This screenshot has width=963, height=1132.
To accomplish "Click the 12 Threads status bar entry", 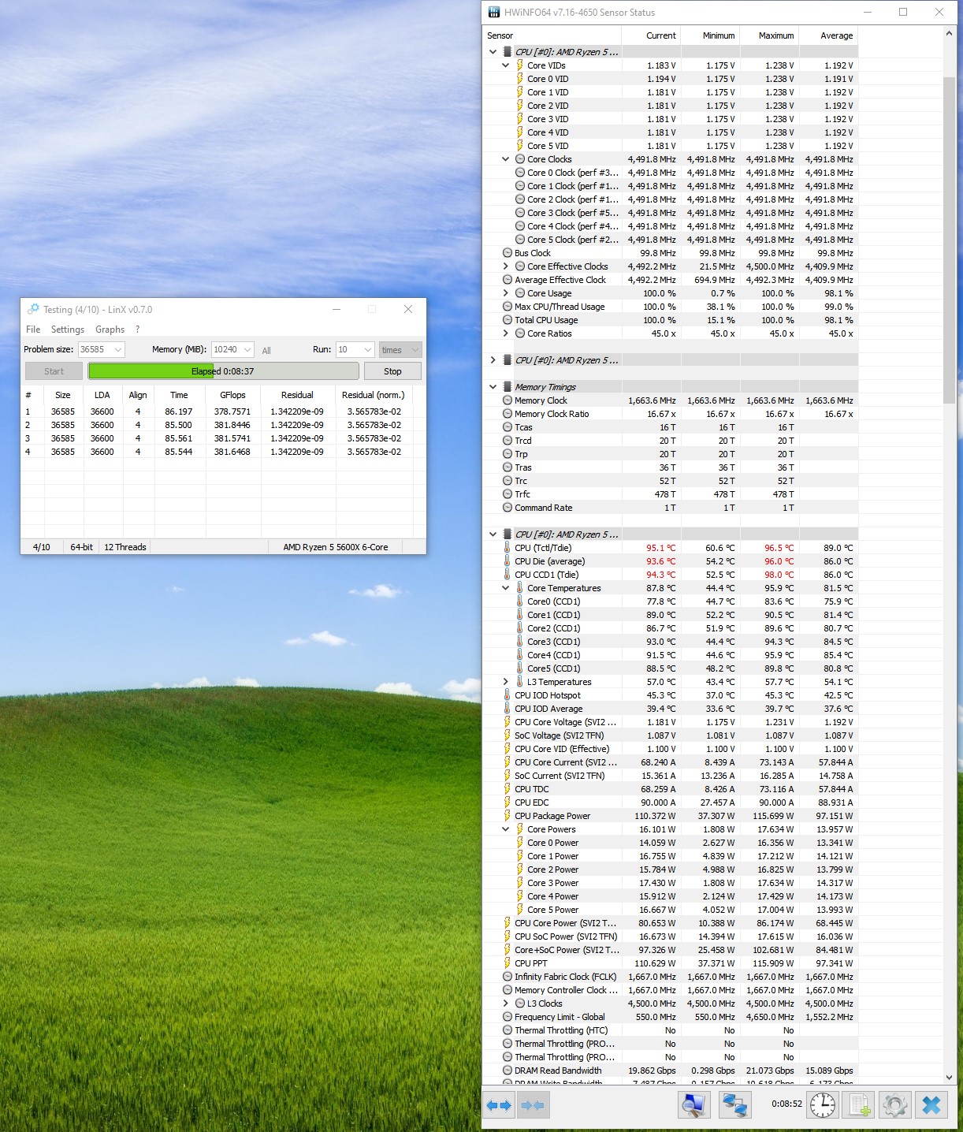I will coord(125,547).
